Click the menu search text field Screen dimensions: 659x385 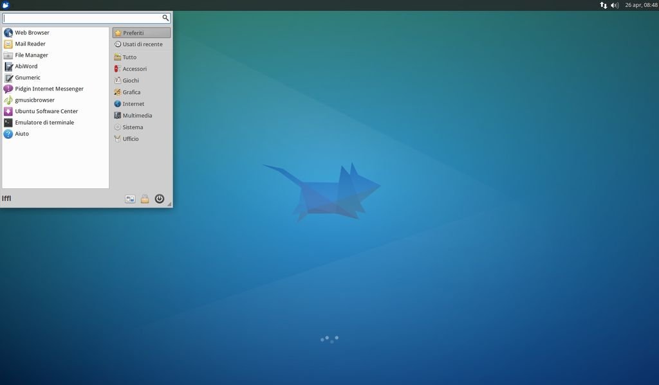(x=82, y=18)
